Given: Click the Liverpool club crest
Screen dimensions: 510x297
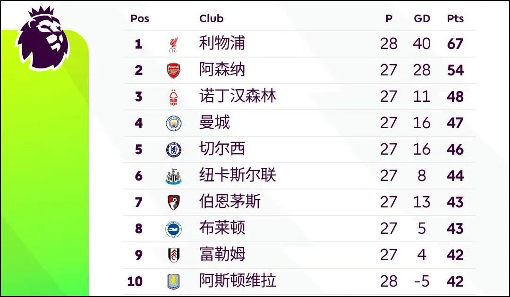Looking at the screenshot, I should pos(173,45).
